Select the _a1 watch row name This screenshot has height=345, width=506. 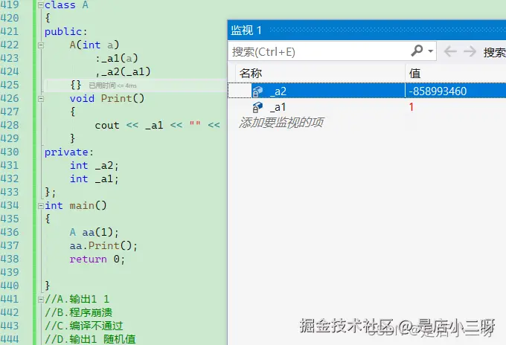[x=278, y=107]
